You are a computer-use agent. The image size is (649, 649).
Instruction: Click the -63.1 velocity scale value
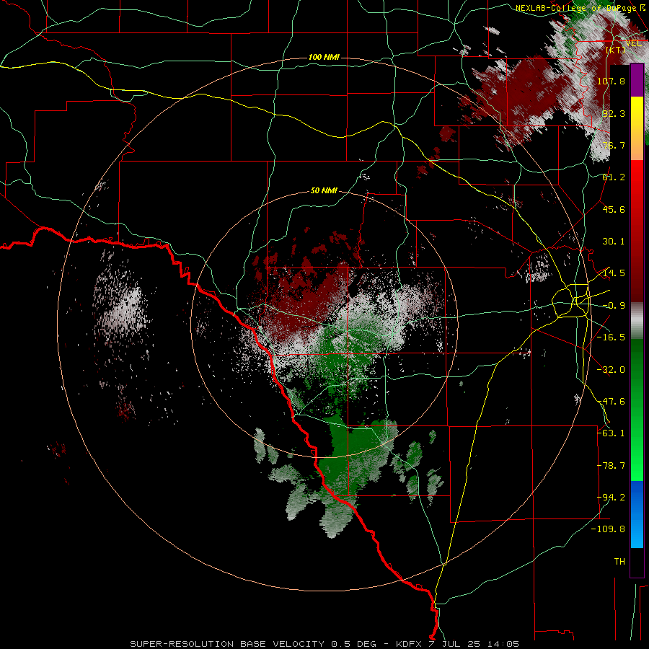[611, 433]
